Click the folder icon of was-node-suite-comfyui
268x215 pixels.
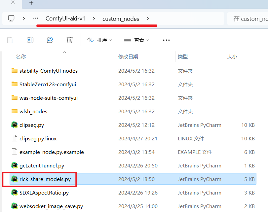15,98
